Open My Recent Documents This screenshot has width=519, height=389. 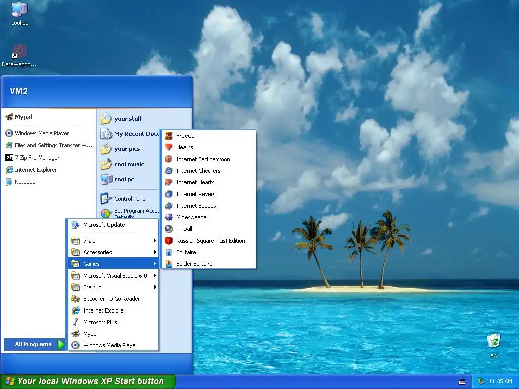pyautogui.click(x=129, y=134)
